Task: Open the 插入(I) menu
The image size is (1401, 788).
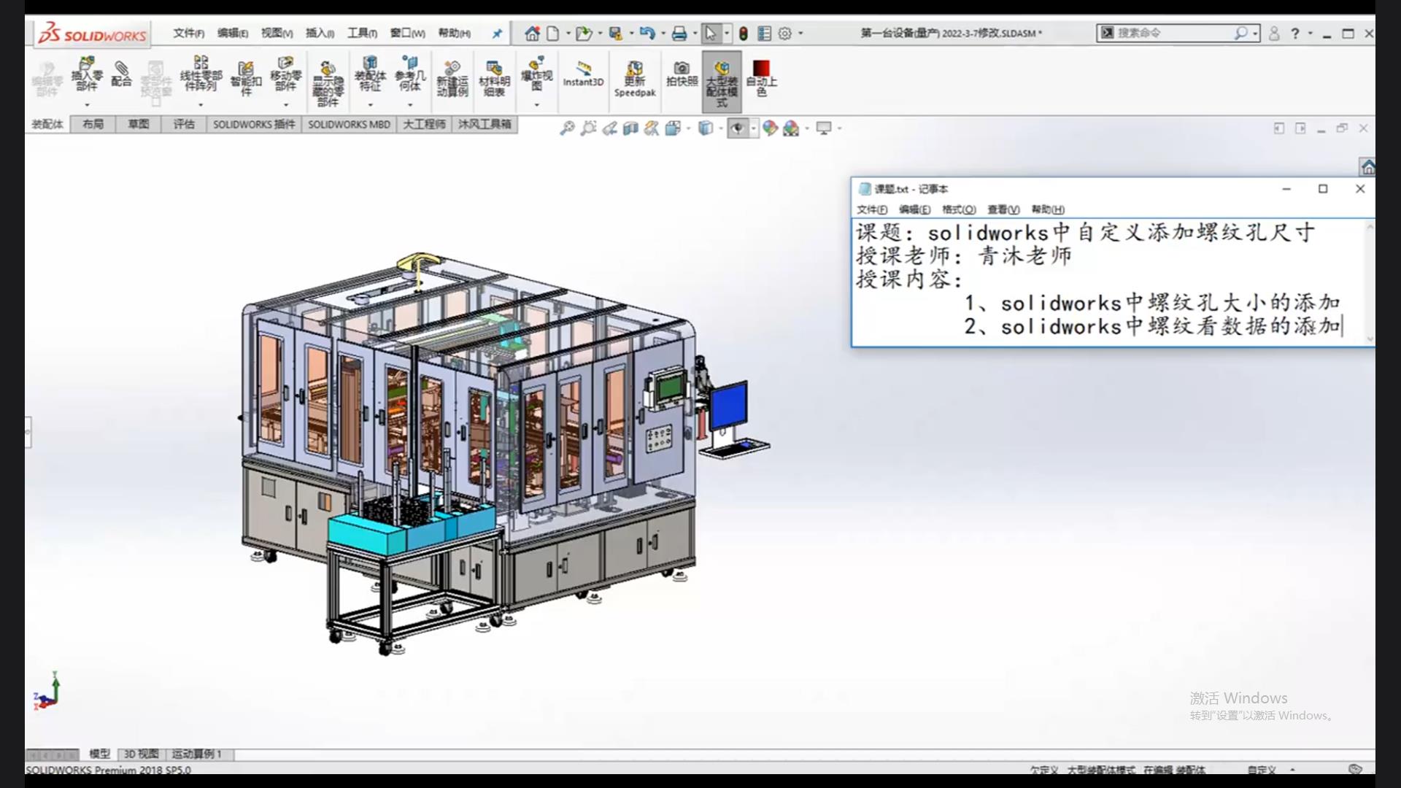Action: point(320,34)
